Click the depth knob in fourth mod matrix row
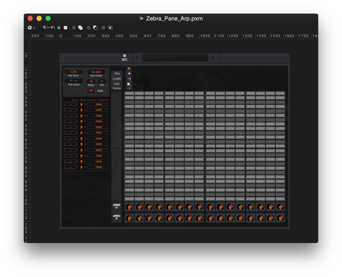 (x=81, y=121)
